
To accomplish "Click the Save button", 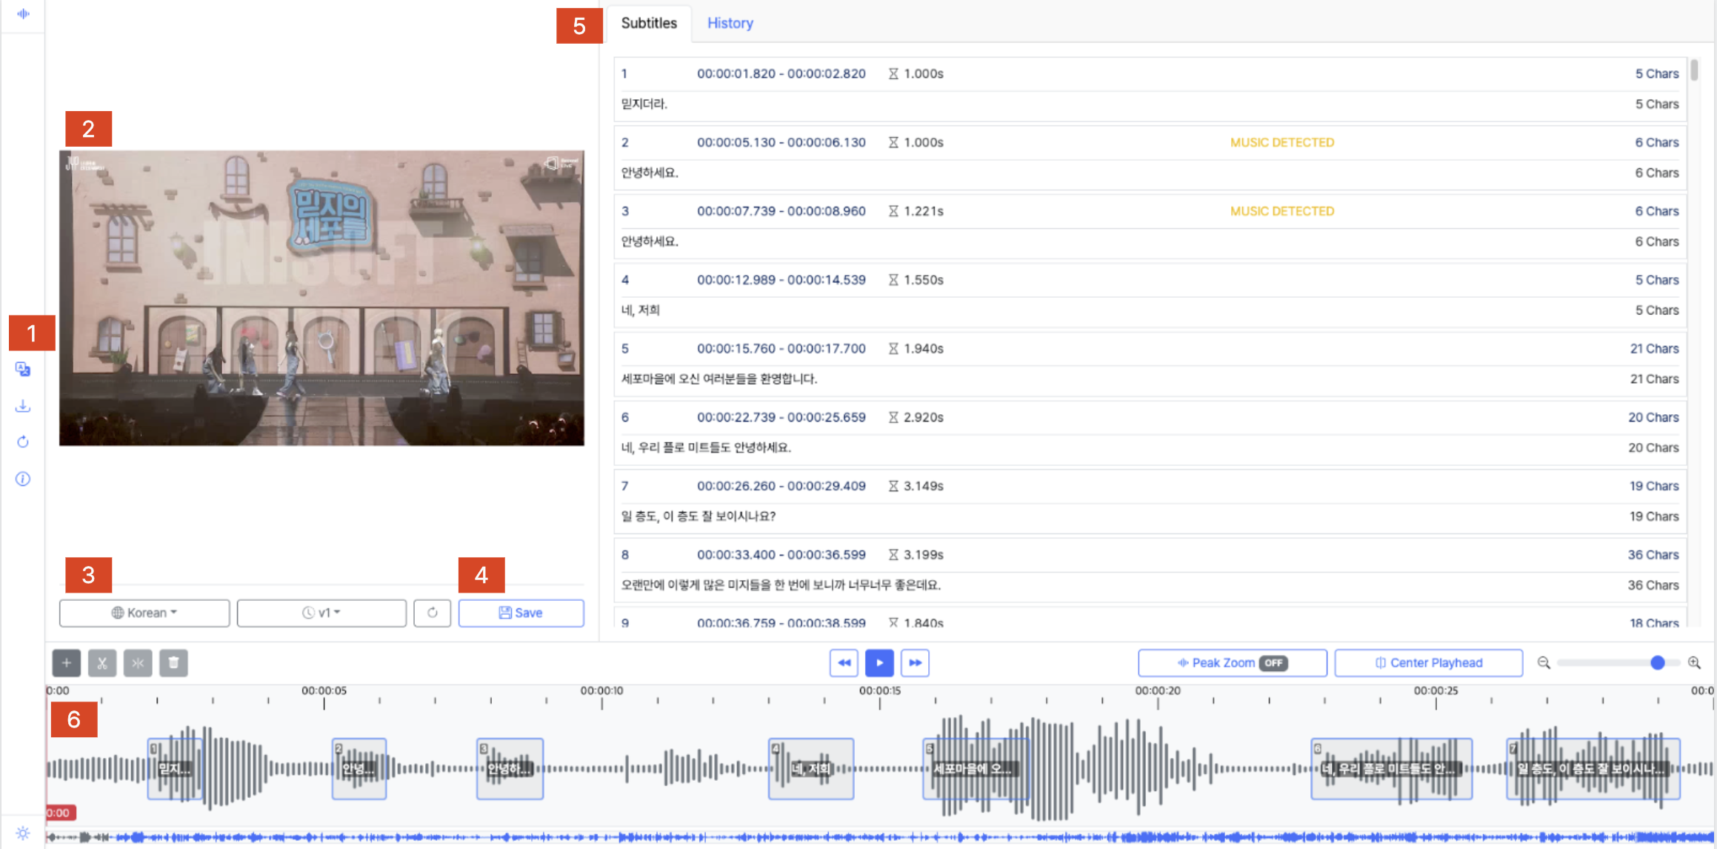I will coord(521,613).
